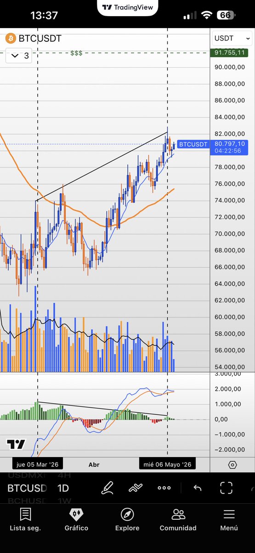Tap the TradingView header at top
This screenshot has width=255, height=553.
127,7
